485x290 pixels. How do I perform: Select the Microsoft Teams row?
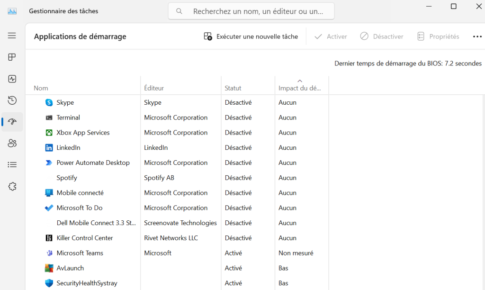(80, 253)
